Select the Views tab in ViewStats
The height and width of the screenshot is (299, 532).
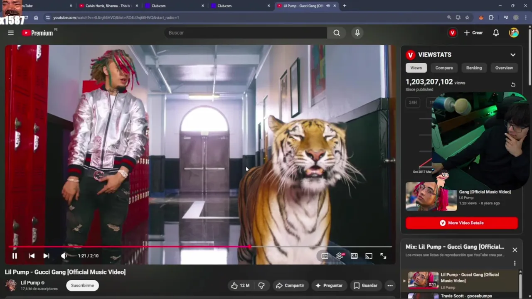click(416, 68)
